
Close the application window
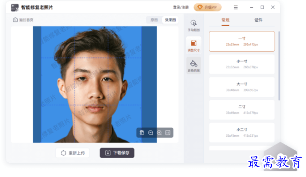[273, 8]
